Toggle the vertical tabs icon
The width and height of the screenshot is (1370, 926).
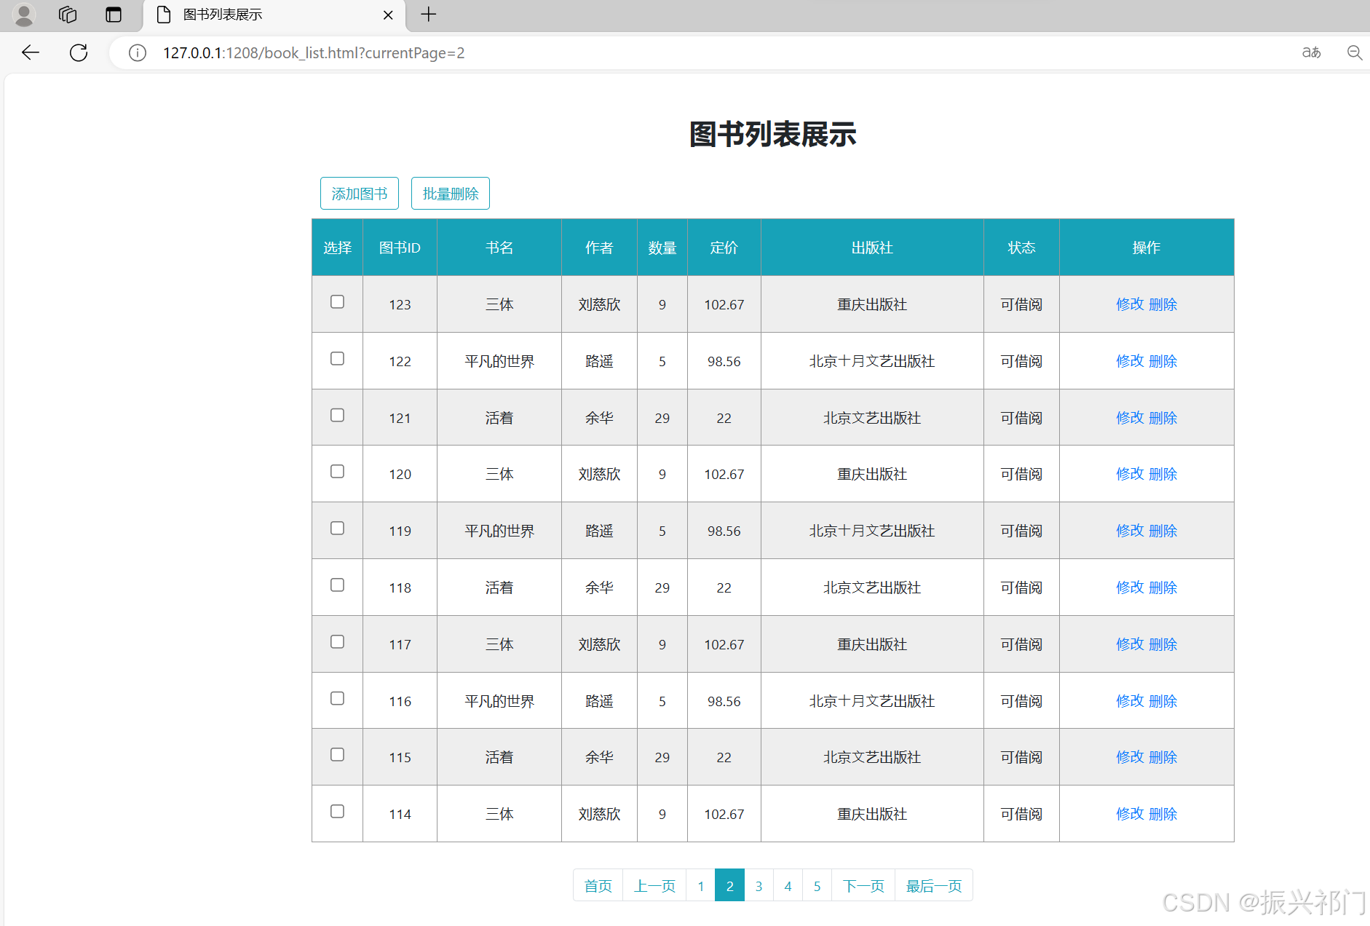114,15
